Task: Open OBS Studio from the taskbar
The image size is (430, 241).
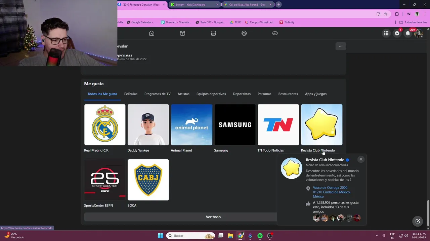Action: point(270,236)
